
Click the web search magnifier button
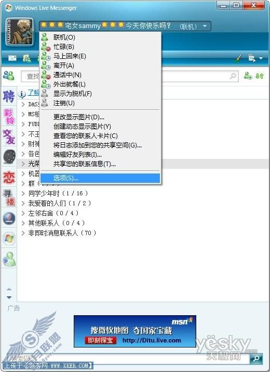coord(256,358)
